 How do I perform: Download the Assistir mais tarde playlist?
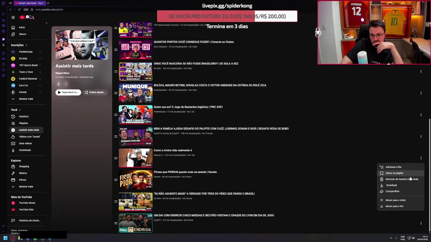click(x=59, y=84)
